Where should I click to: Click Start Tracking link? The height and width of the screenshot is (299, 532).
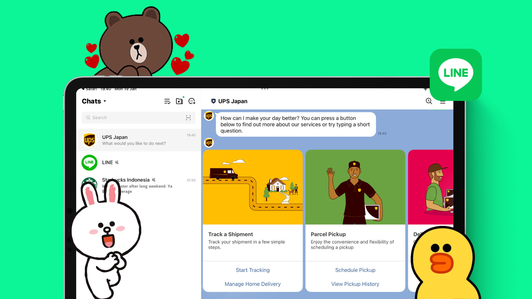pyautogui.click(x=252, y=270)
